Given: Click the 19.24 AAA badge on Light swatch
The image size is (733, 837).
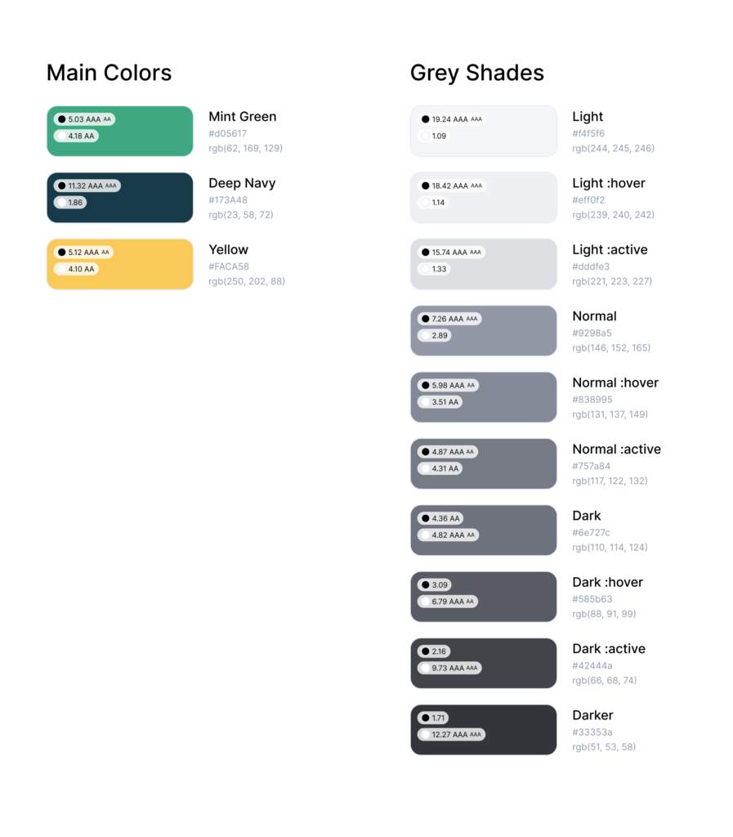Looking at the screenshot, I should [x=451, y=119].
